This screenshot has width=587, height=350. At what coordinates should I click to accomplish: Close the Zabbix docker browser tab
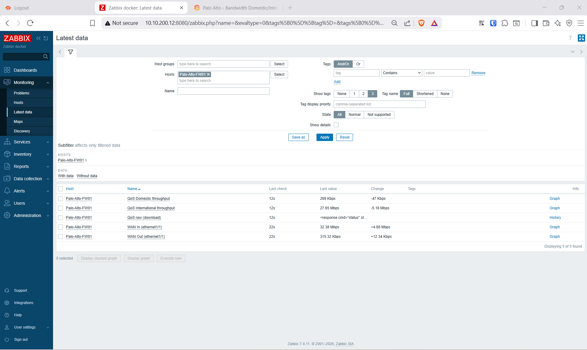coord(182,8)
